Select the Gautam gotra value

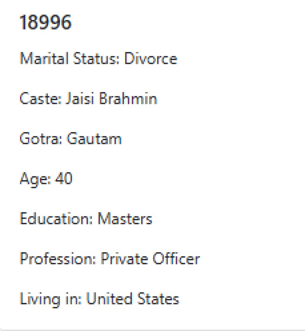pyautogui.click(x=94, y=139)
